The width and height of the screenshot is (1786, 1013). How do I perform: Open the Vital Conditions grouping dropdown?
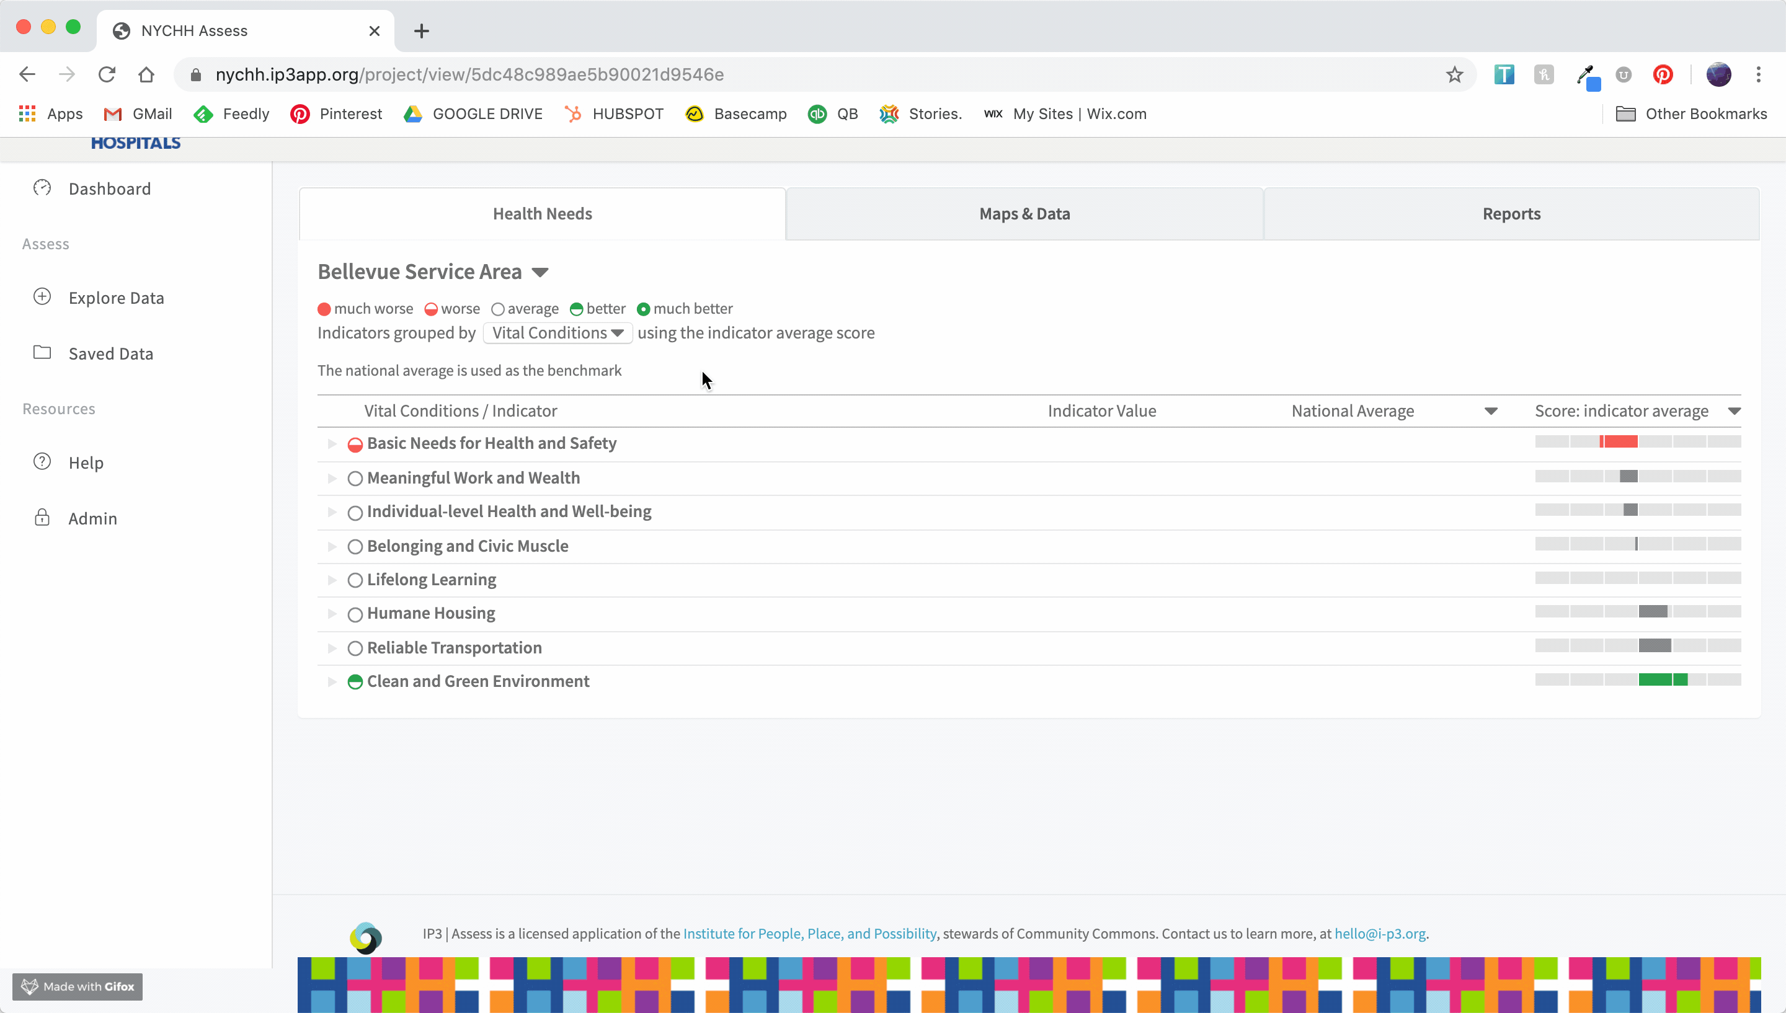(558, 332)
